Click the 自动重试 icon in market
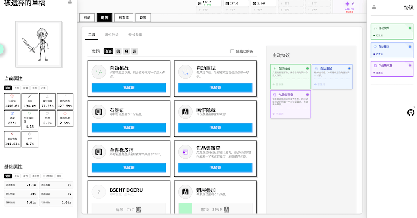 point(186,72)
